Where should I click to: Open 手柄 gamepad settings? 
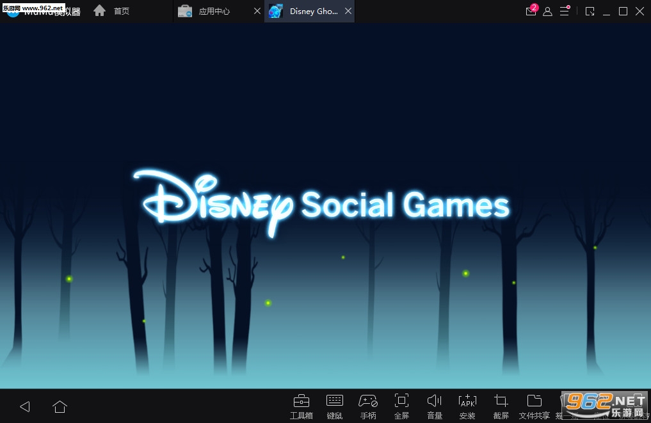(x=368, y=407)
